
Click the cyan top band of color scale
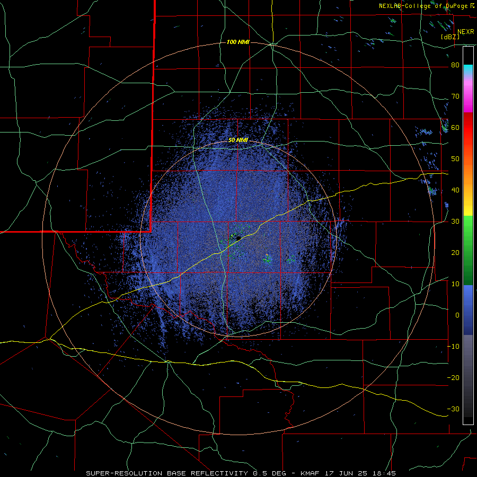[x=468, y=69]
